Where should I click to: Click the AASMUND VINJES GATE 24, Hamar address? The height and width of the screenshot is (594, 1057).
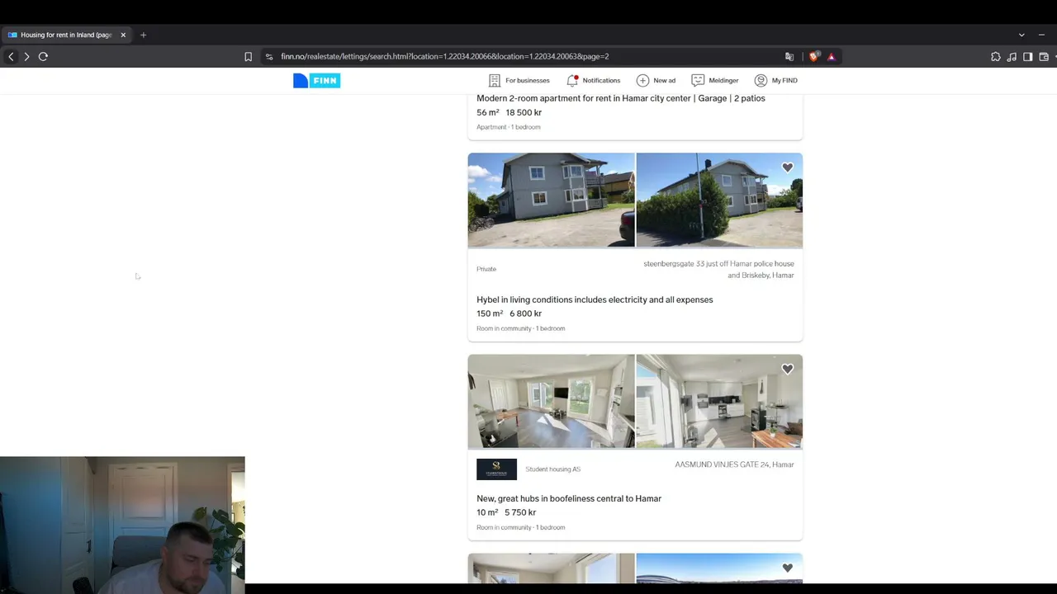coord(734,464)
